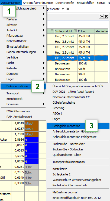
Task: Expand the Transport submenu
Action: [x=23, y=93]
